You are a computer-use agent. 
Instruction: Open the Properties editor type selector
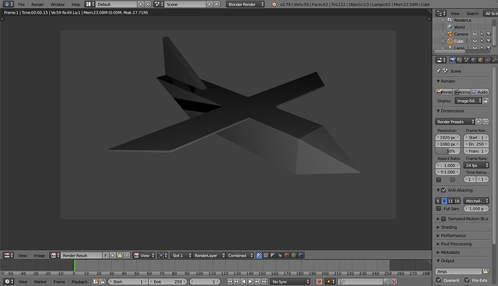click(441, 60)
